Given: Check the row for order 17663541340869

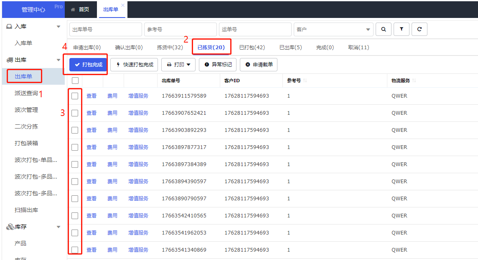Looking at the screenshot, I should 75,250.
